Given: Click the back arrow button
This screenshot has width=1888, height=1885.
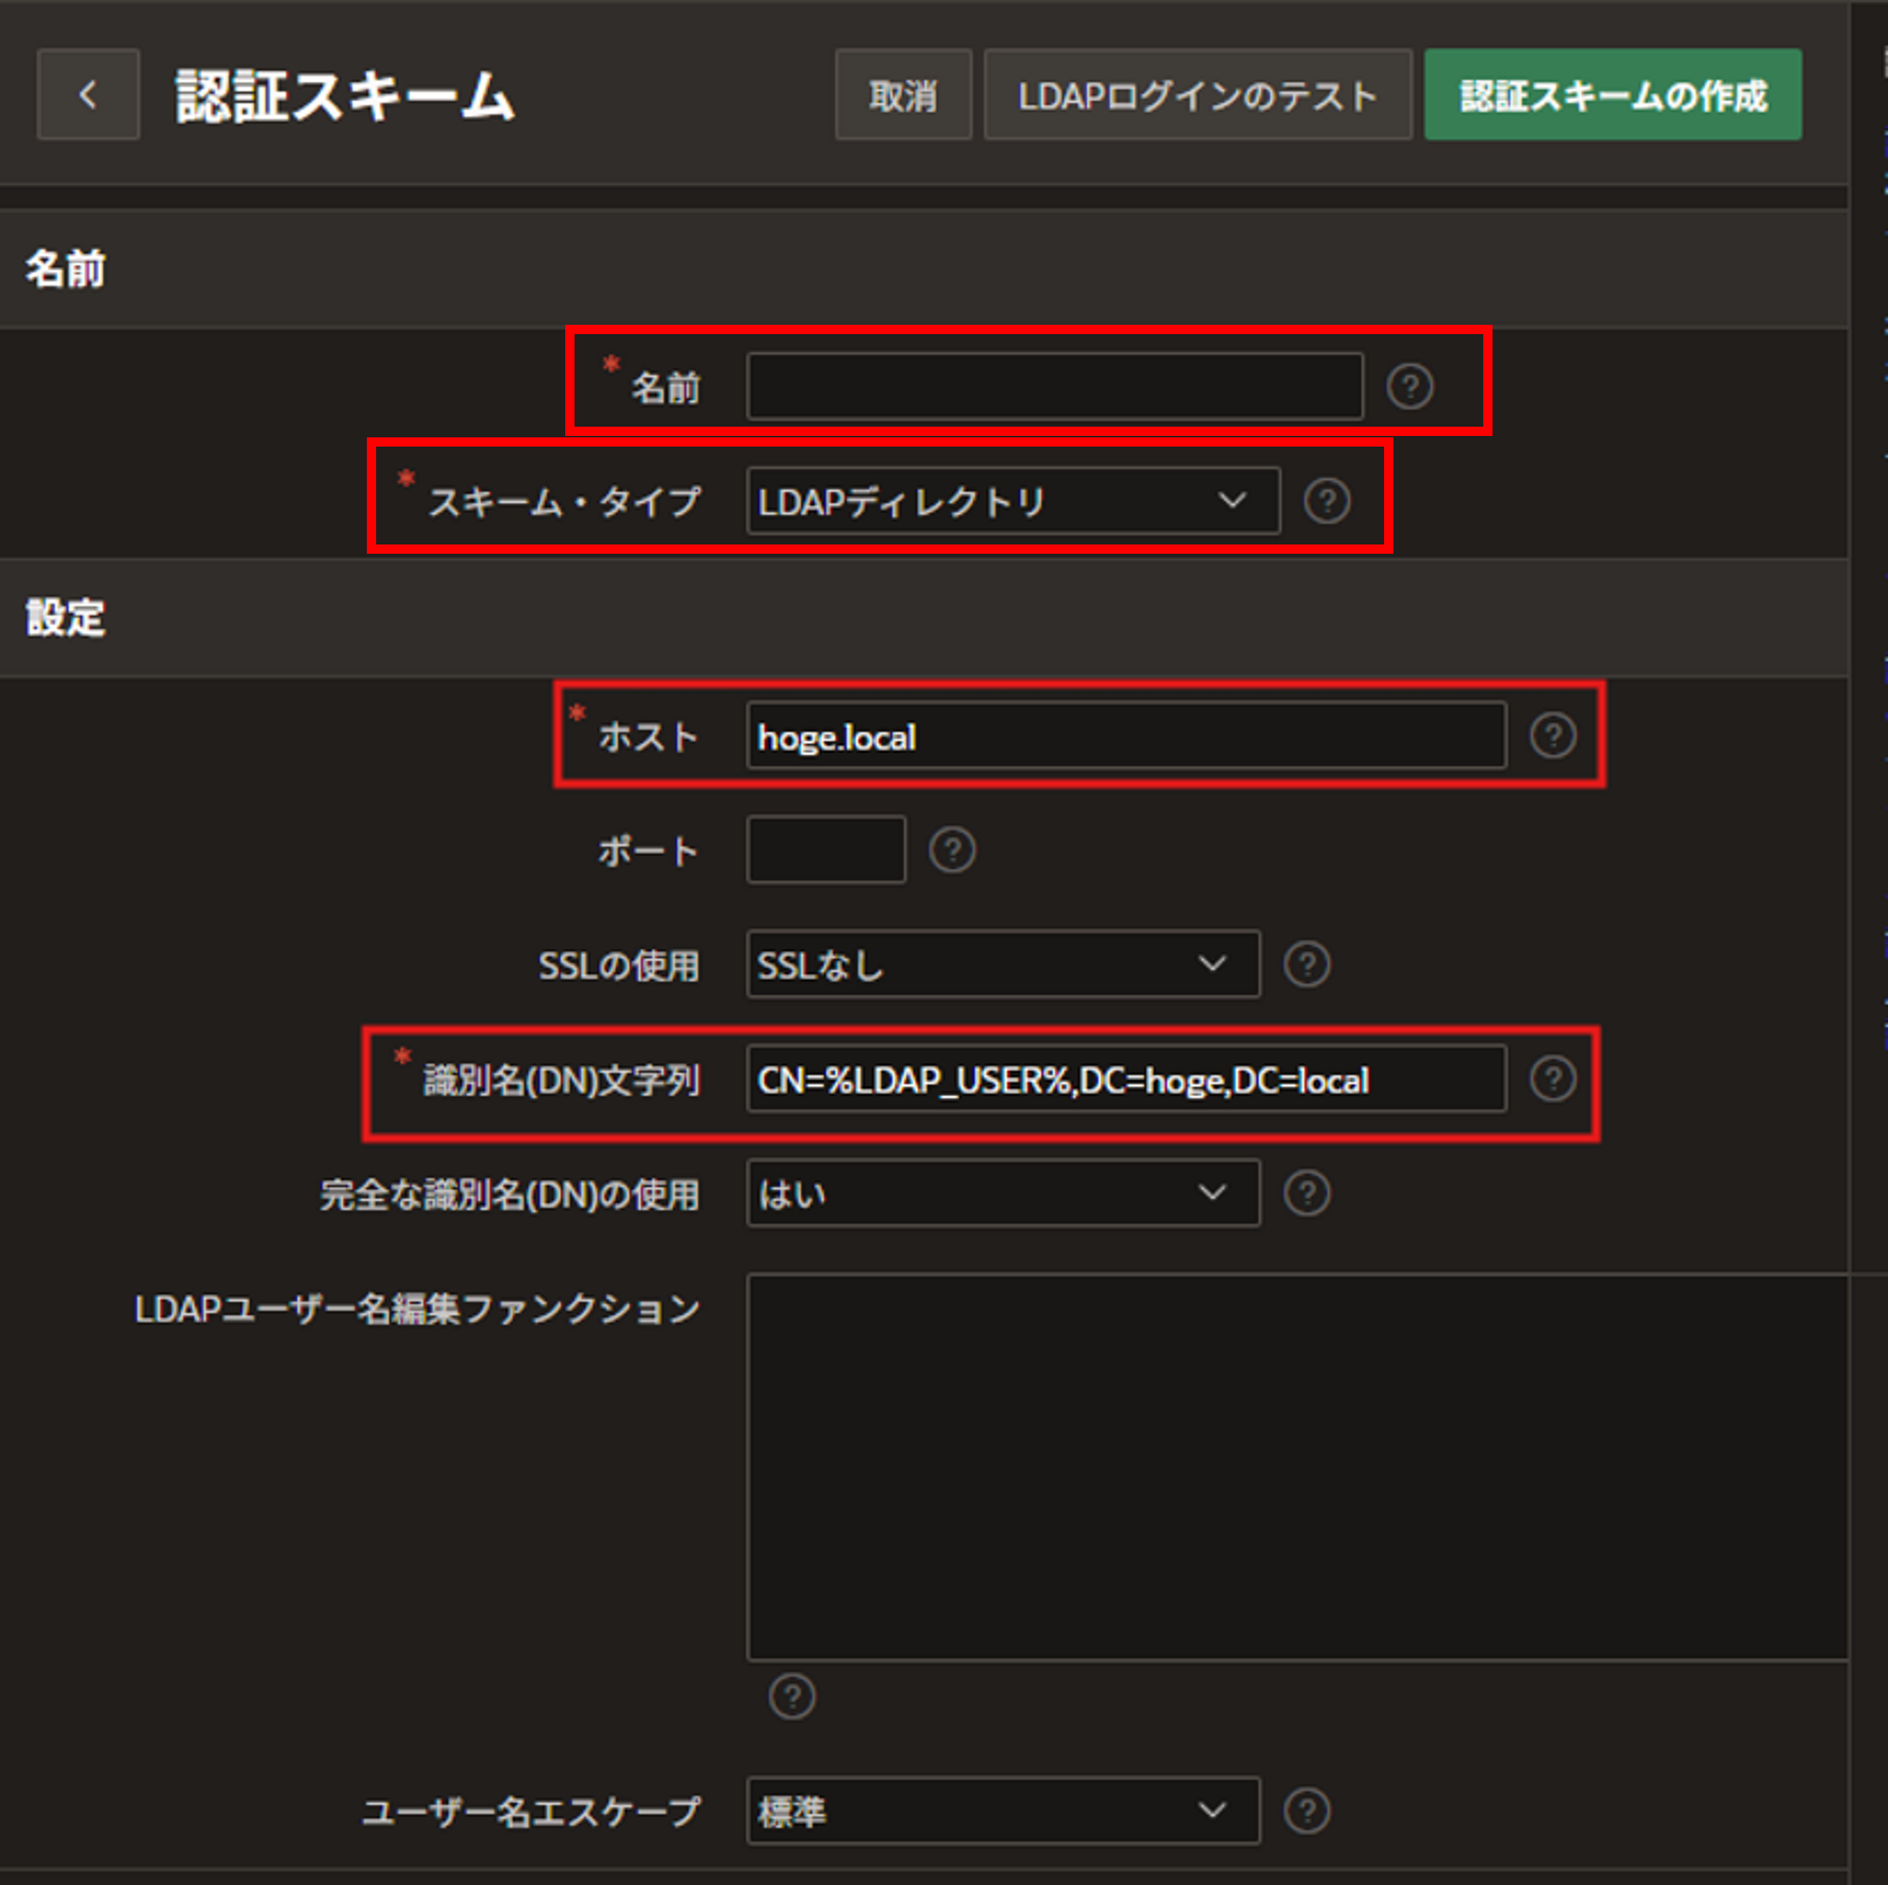Looking at the screenshot, I should pyautogui.click(x=88, y=95).
